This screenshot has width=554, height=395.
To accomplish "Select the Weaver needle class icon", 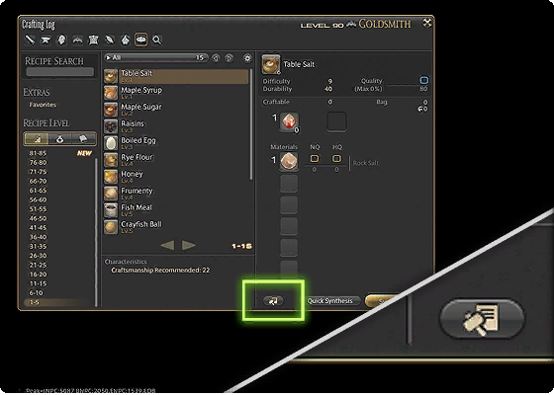I will click(x=110, y=39).
